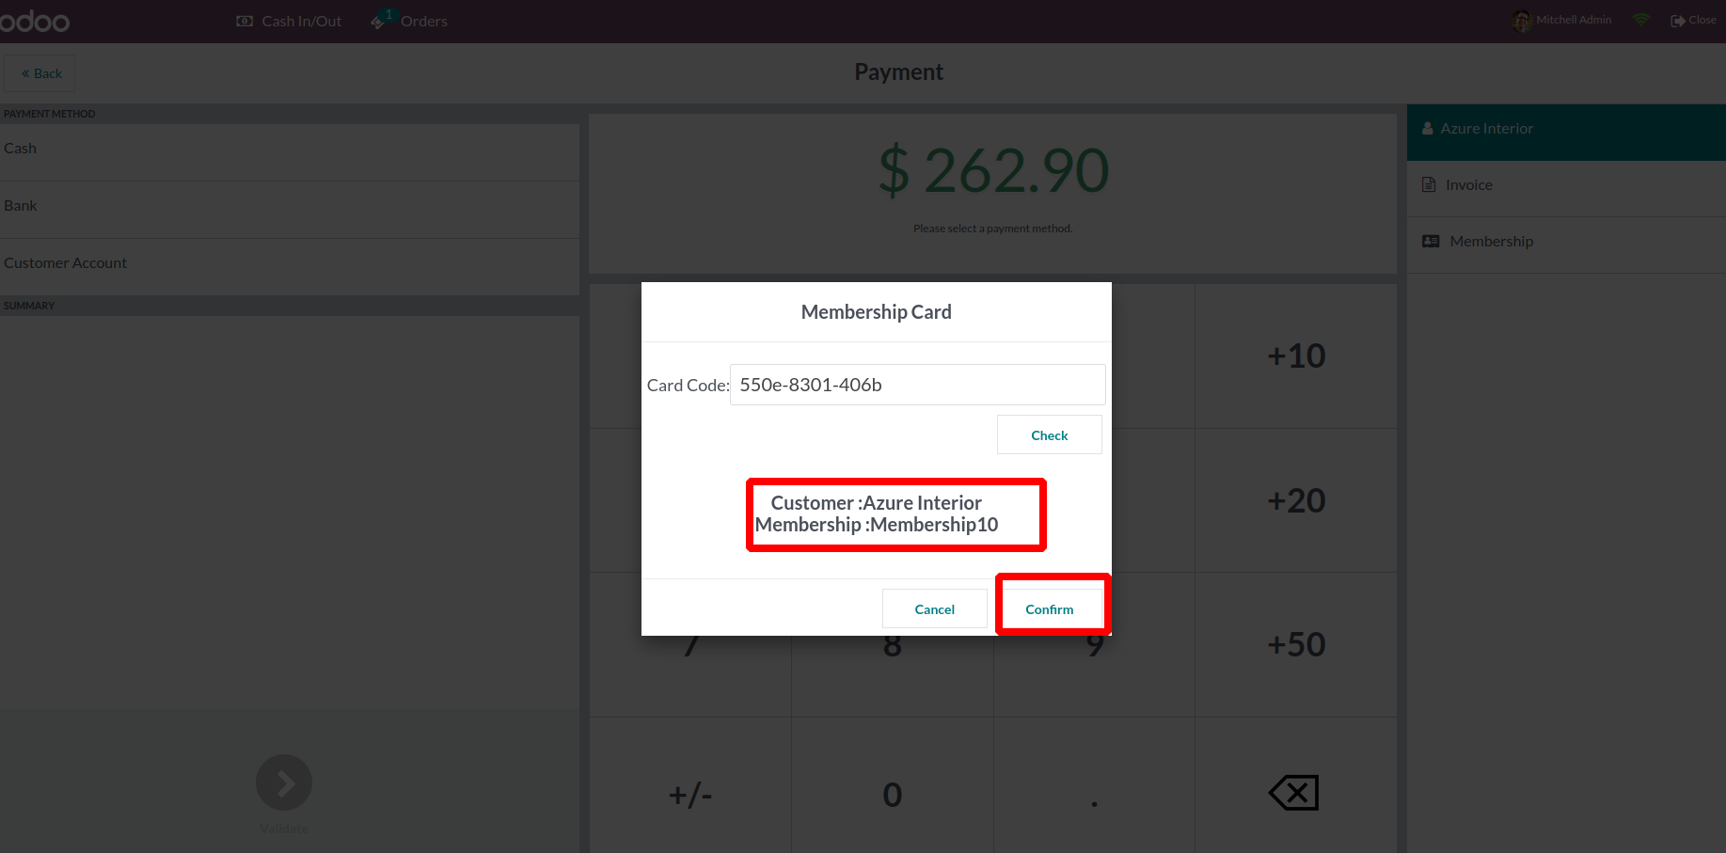Screen dimensions: 1726x853
Task: Click the Invoice document icon
Action: point(1429,185)
